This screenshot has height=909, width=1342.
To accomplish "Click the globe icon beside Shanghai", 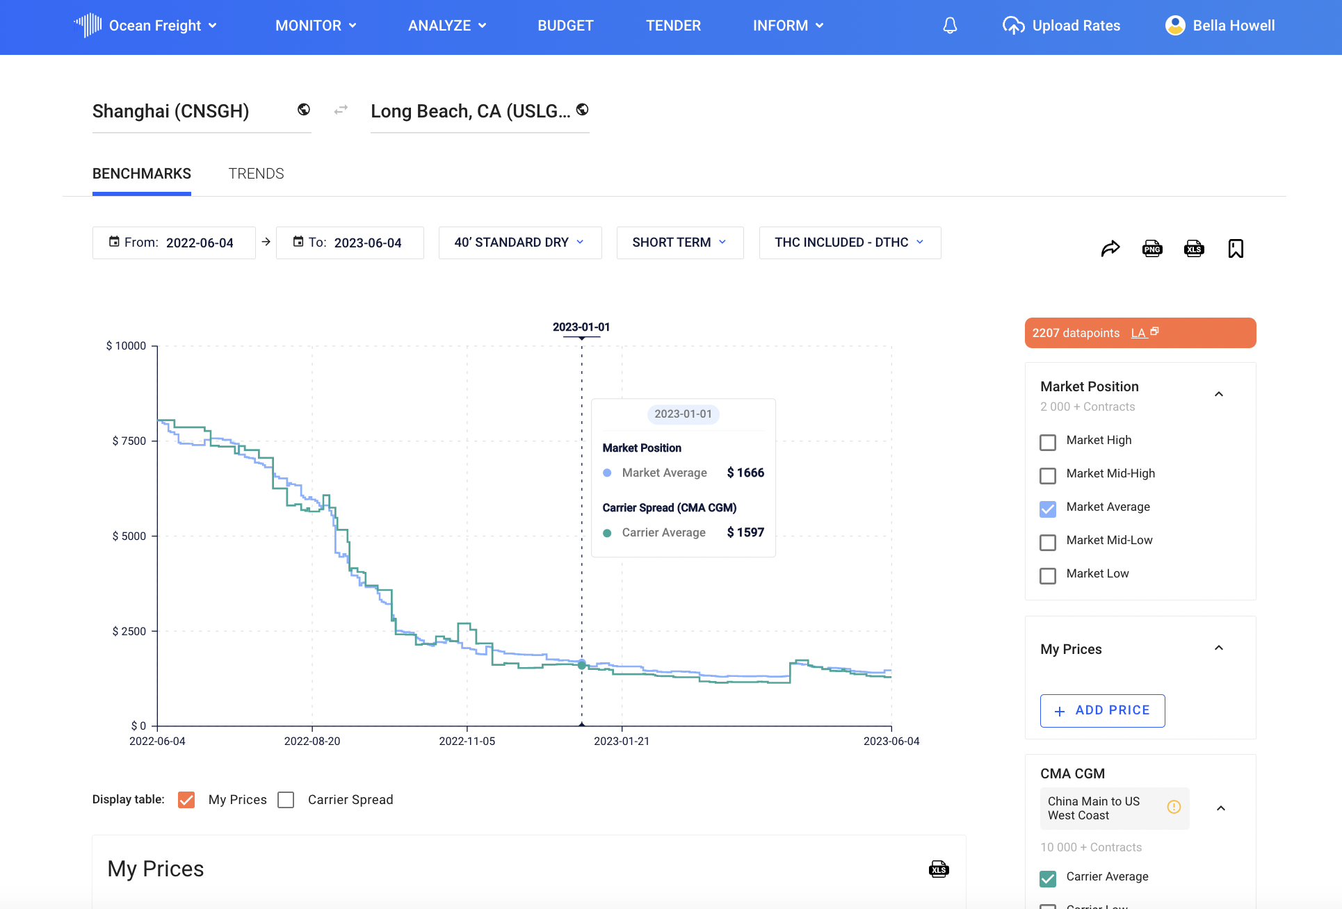I will 304,110.
